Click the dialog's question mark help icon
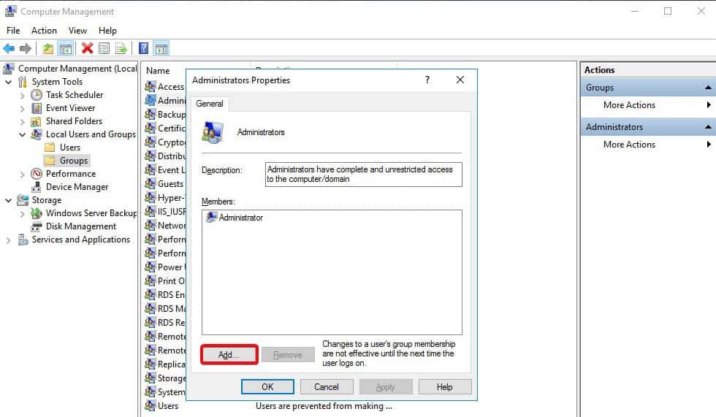This screenshot has width=716, height=417. [427, 80]
